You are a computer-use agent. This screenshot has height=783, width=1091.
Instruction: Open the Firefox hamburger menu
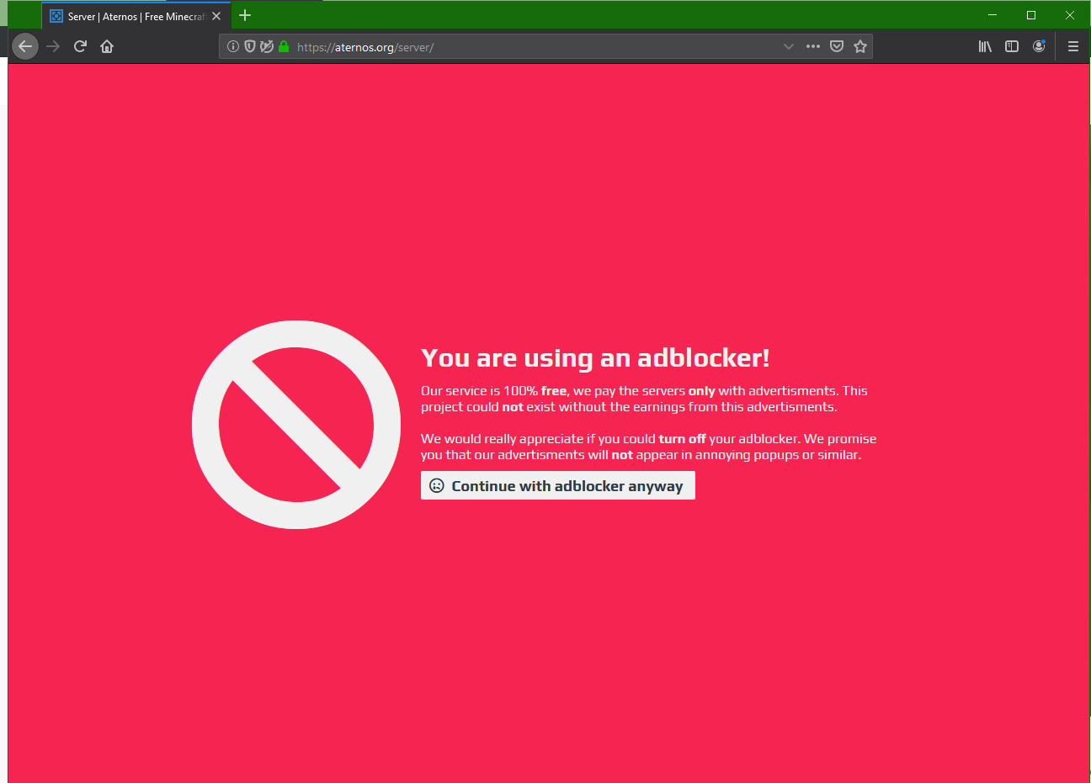tap(1073, 46)
